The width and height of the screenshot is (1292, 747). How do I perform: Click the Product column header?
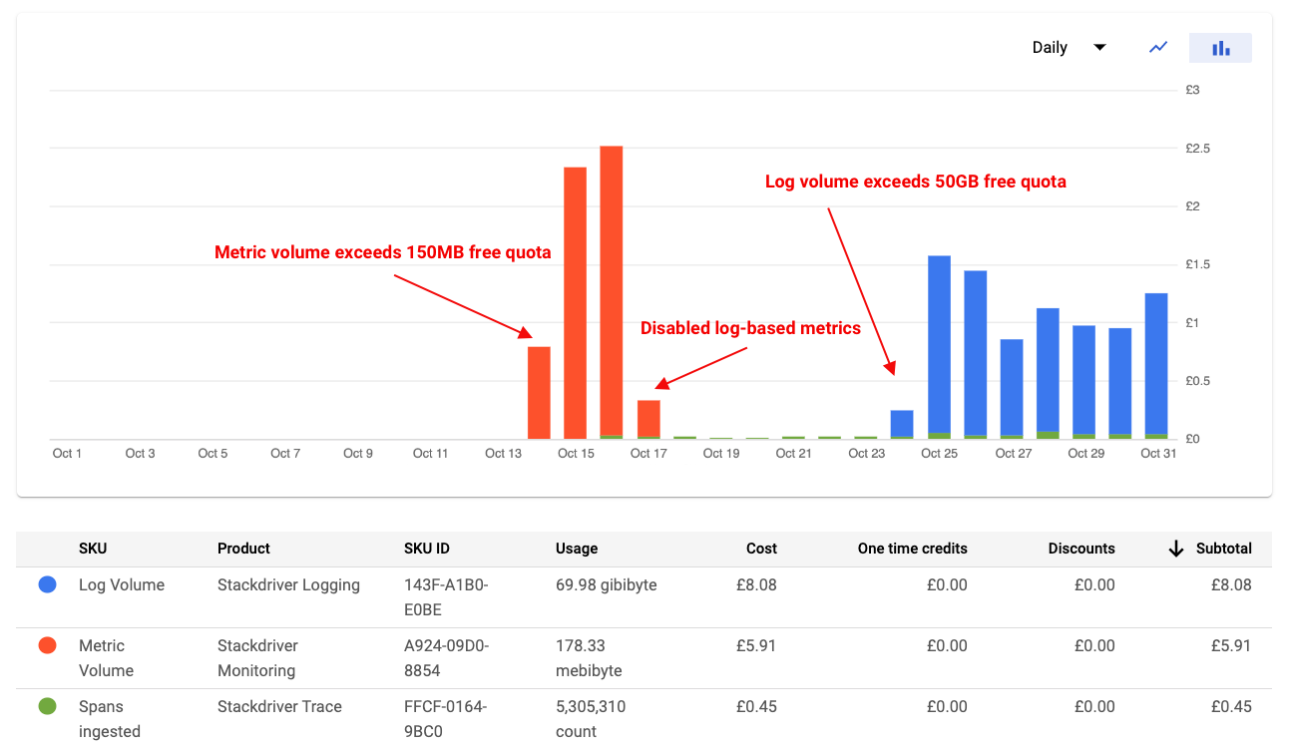[x=243, y=549]
